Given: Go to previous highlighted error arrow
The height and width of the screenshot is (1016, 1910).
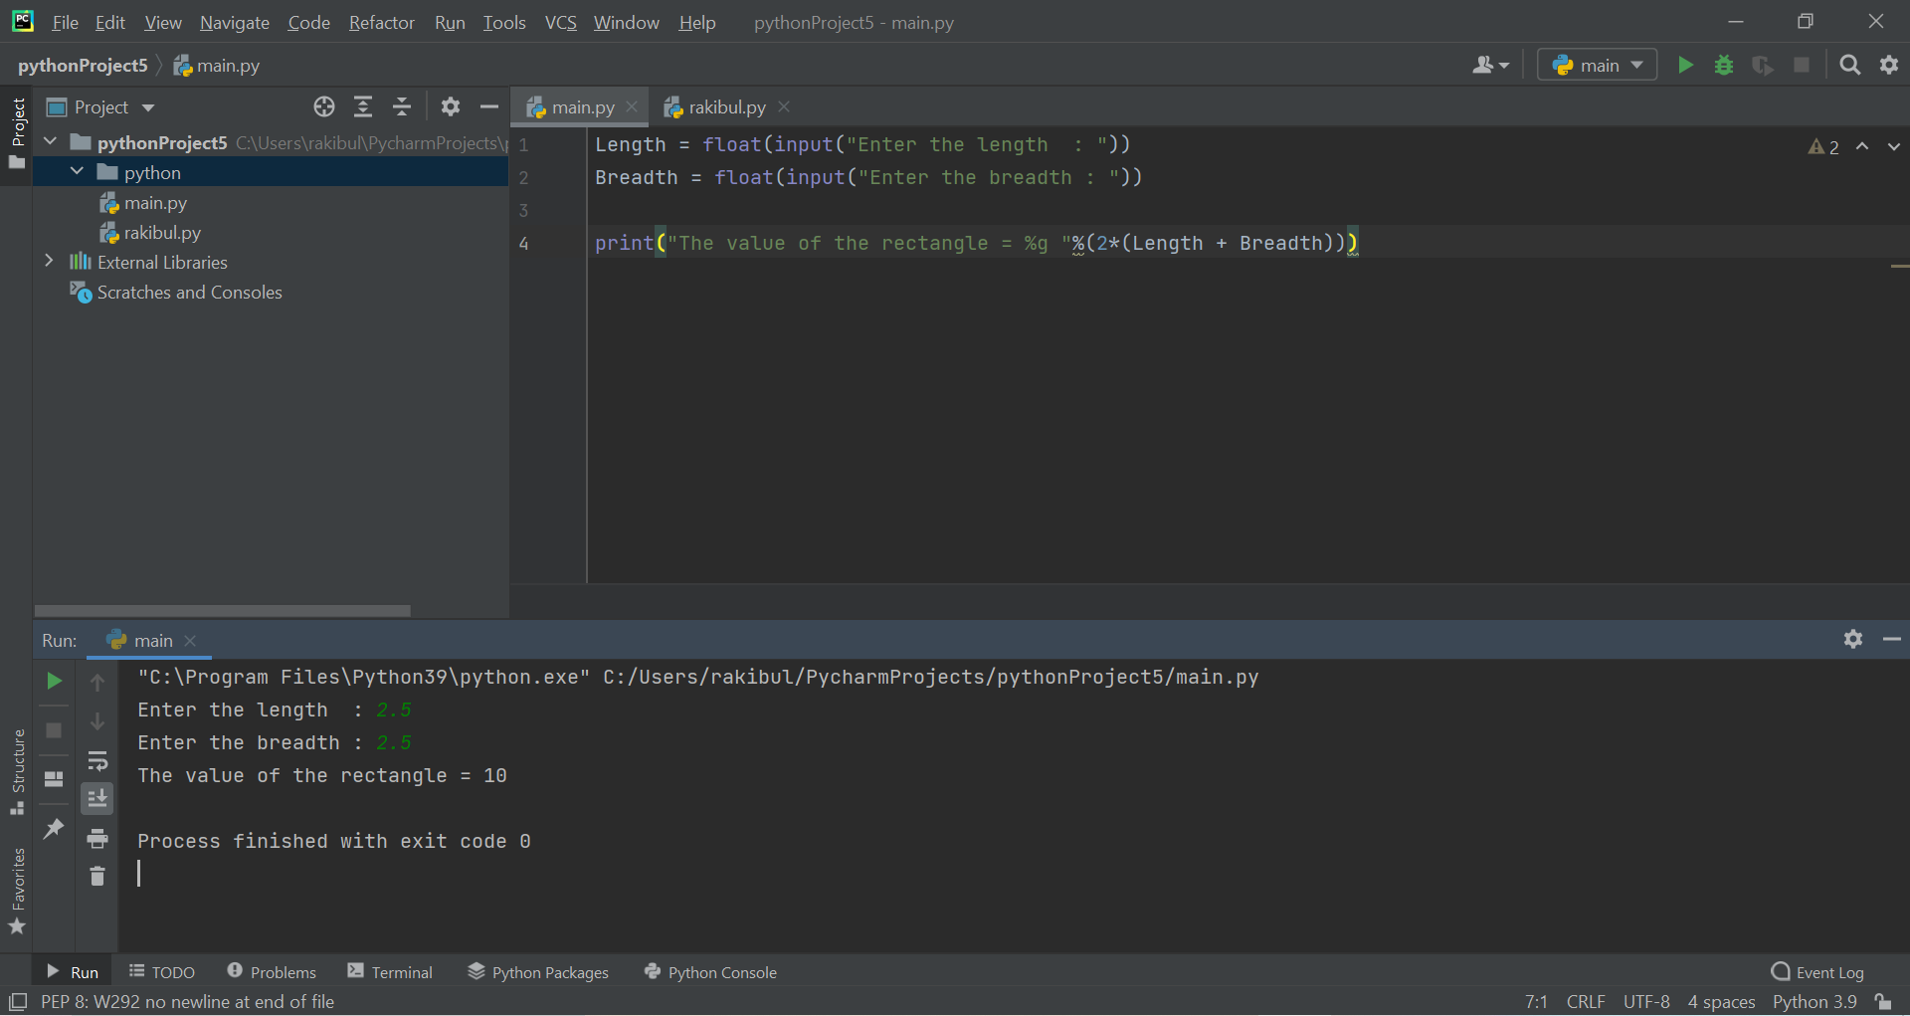Looking at the screenshot, I should coord(1862,146).
